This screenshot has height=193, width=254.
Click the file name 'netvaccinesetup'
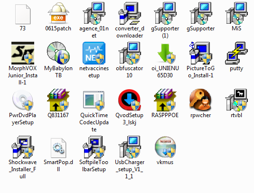coord(94,72)
